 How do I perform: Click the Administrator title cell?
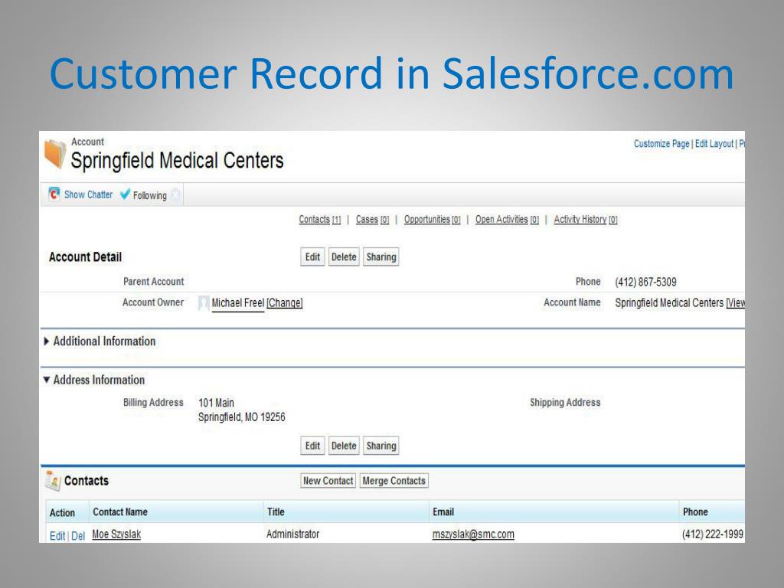pyautogui.click(x=292, y=534)
